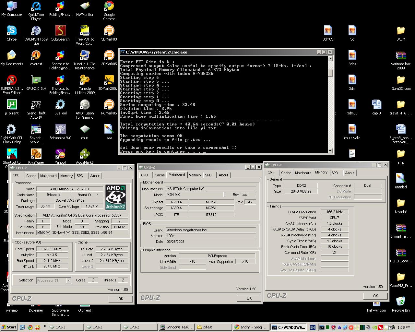Click the BIOS Version 1004 field
415x332 pixels.
coord(211,236)
